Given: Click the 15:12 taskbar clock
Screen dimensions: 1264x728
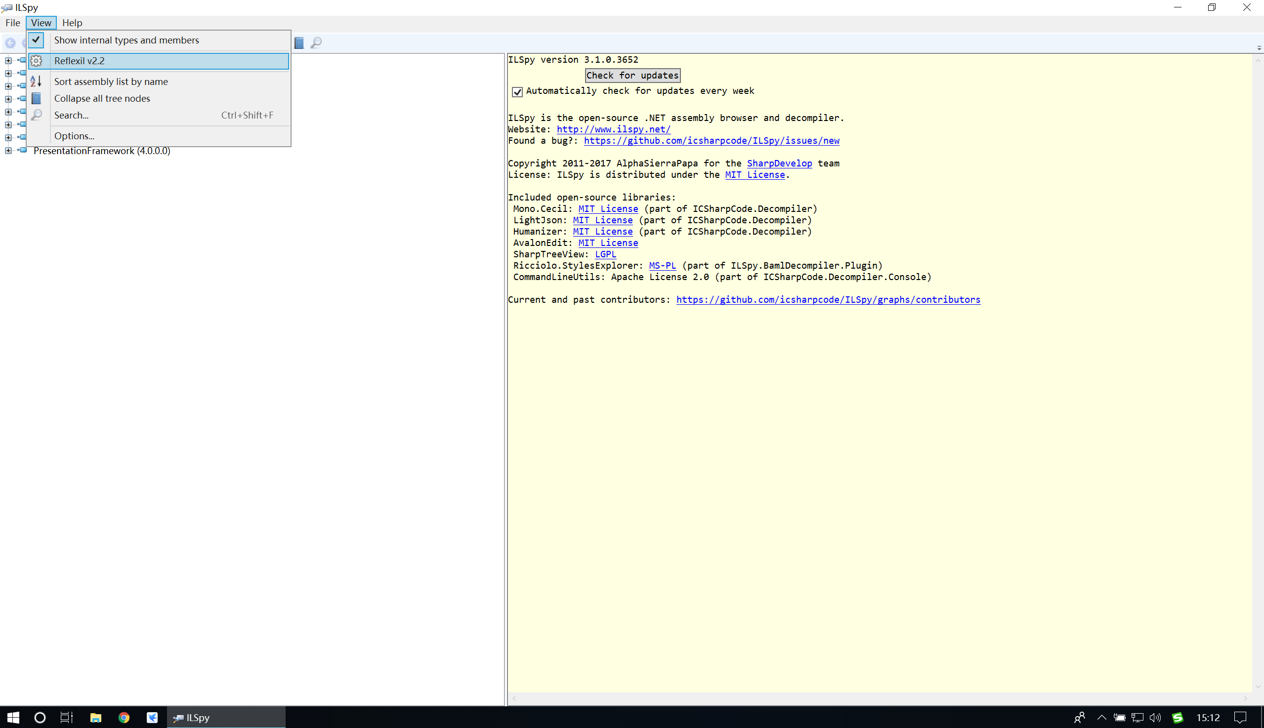Looking at the screenshot, I should click(x=1208, y=718).
